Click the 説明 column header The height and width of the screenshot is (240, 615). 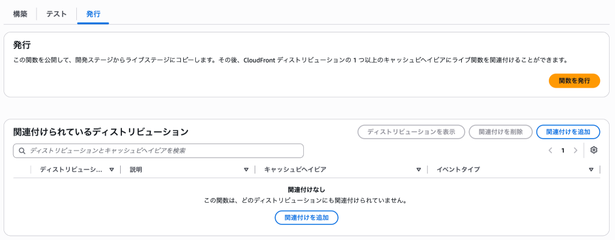click(136, 170)
